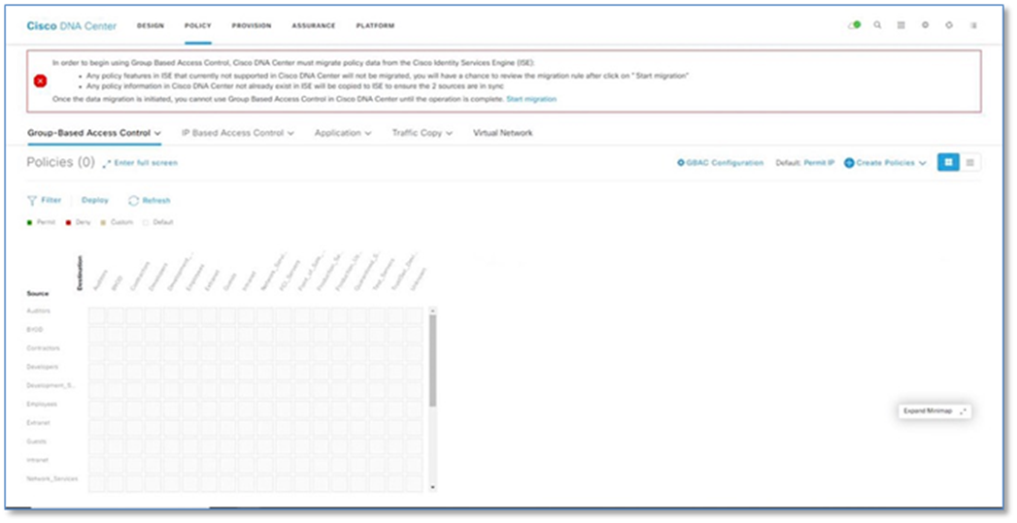Viewport: 1017px width, 523px height.
Task: Open the system settings gear icon
Action: tap(925, 25)
